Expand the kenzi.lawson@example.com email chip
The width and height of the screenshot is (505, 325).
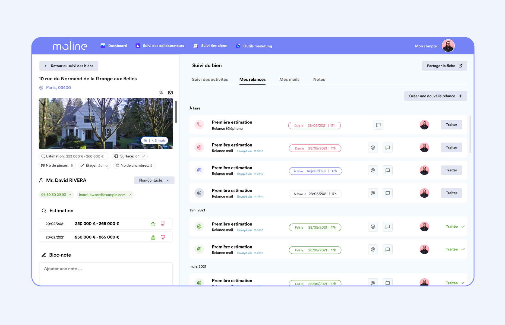coord(105,195)
